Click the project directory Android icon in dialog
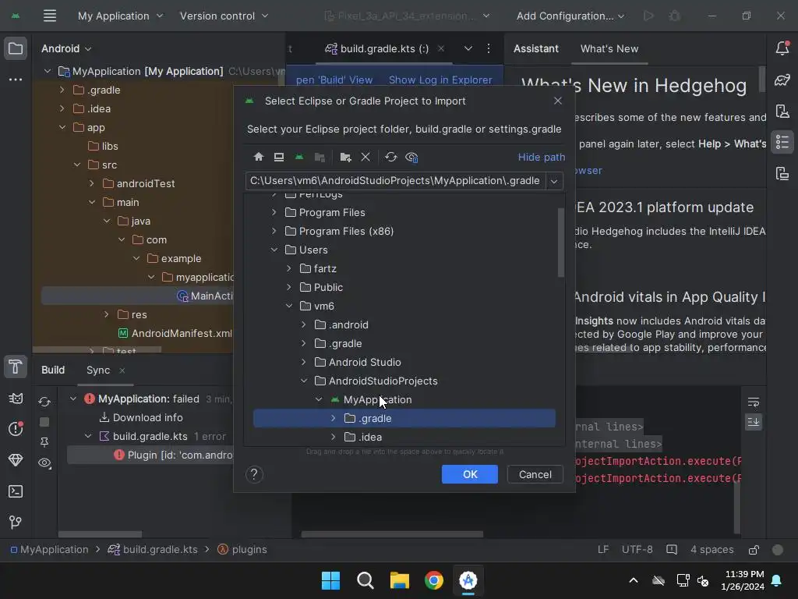This screenshot has height=599, width=798. tap(299, 157)
